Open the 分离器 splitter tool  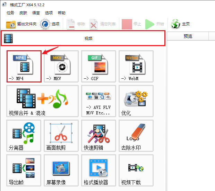click(x=24, y=136)
